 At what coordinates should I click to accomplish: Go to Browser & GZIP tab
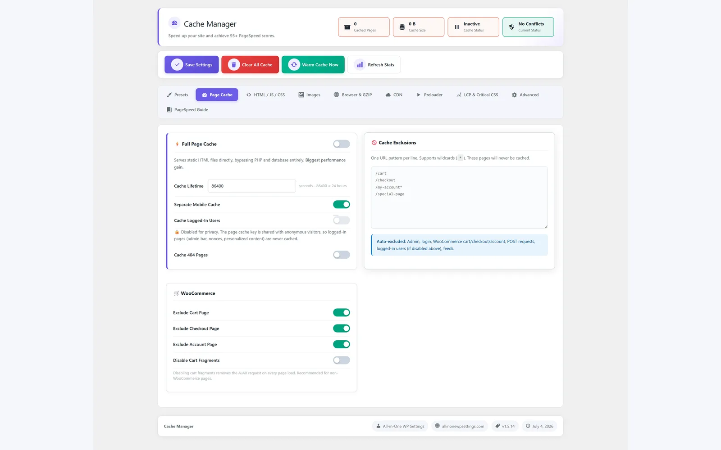tap(353, 95)
